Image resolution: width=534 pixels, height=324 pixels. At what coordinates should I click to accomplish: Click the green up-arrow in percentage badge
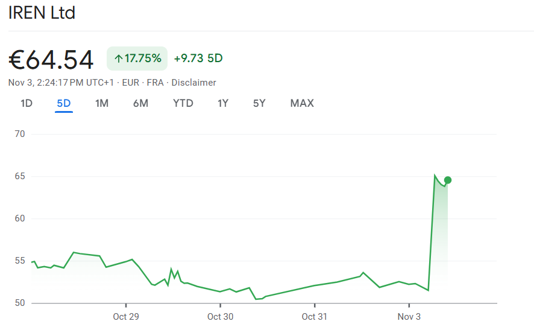[x=118, y=59]
